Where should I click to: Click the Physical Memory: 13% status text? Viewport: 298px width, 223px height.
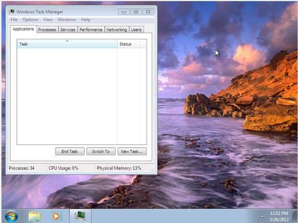coord(119,168)
